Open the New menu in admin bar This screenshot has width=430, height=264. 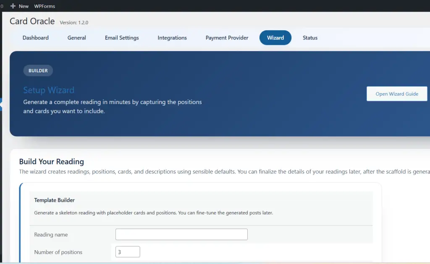[x=24, y=6]
